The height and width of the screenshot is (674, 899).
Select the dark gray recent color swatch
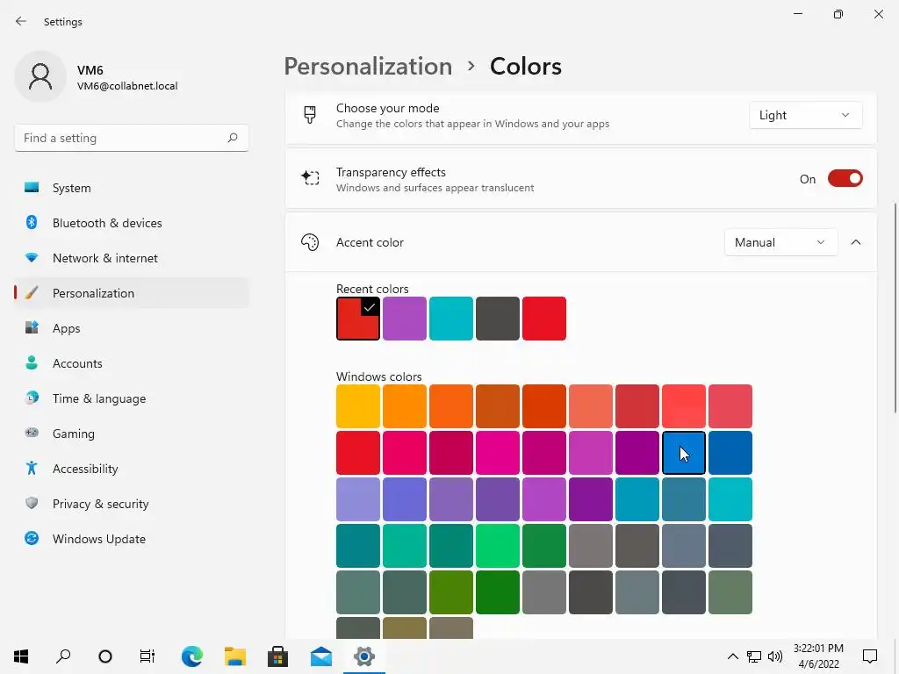pos(497,318)
